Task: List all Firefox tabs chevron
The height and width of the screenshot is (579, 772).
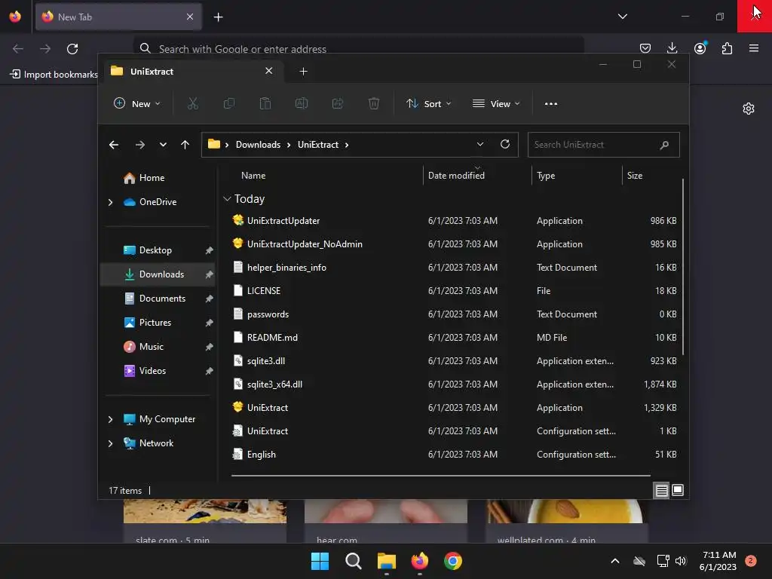Action: (622, 17)
